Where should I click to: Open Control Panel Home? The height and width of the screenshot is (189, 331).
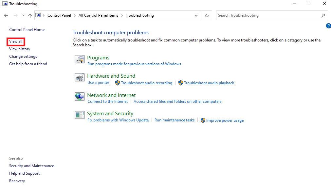tap(27, 30)
